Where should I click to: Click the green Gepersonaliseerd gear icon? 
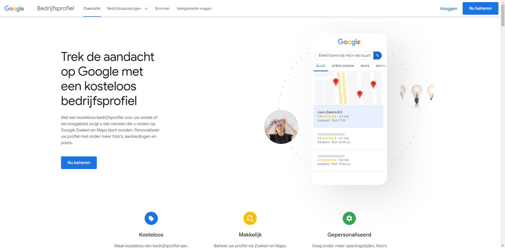pyautogui.click(x=349, y=218)
